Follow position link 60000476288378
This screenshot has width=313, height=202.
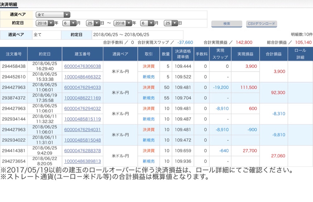(x=83, y=151)
